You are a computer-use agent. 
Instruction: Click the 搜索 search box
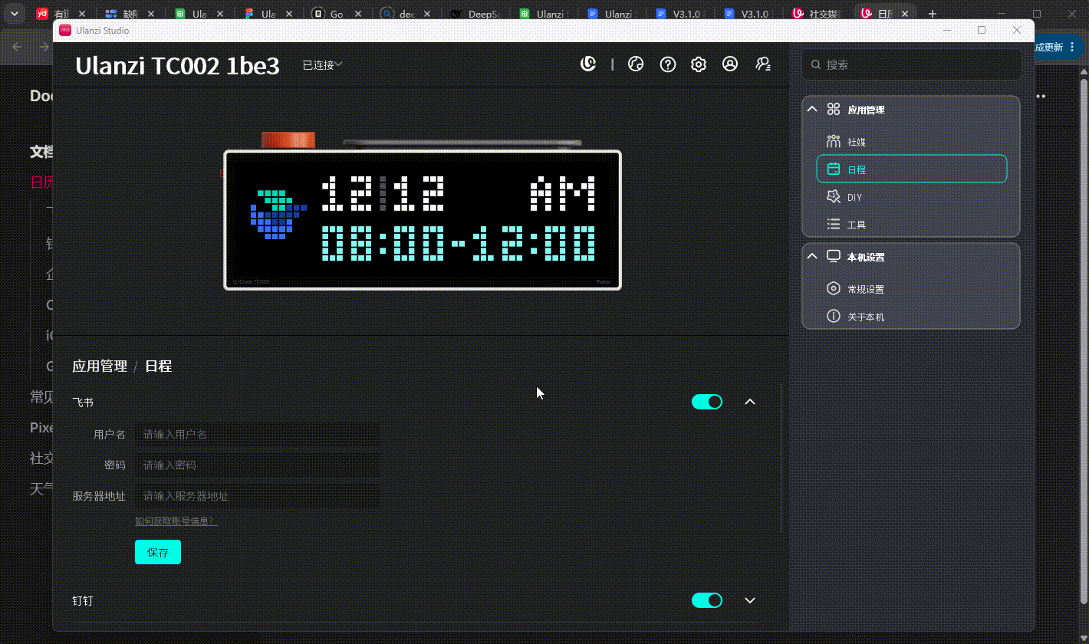[x=912, y=65]
